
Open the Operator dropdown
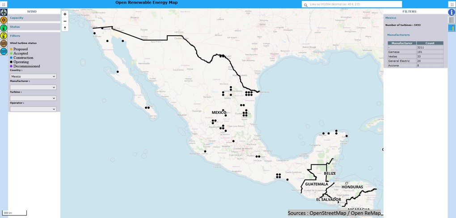click(x=33, y=109)
